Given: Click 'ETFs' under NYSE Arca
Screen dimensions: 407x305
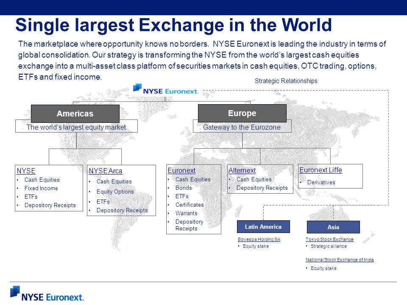Looking at the screenshot, I should click(x=103, y=202).
